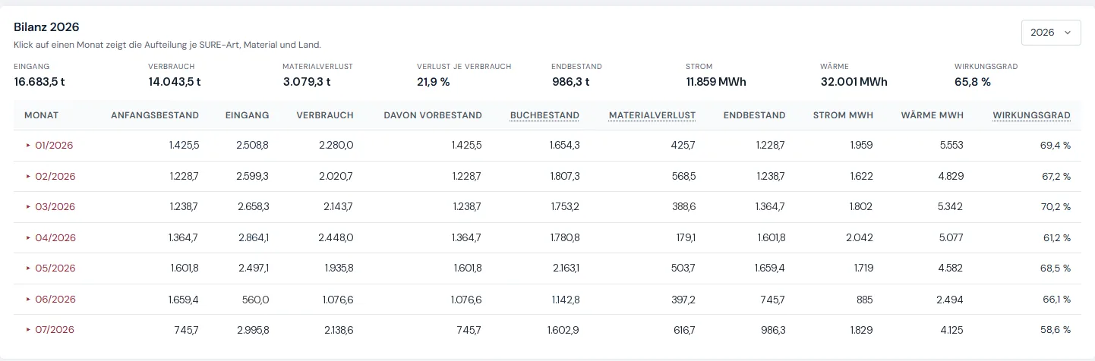
Task: Click Strom value 885 in 06/2026
Action: click(864, 299)
